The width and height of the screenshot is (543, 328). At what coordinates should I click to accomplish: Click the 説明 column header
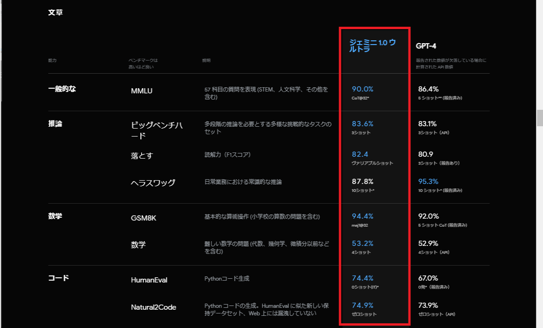coord(206,61)
